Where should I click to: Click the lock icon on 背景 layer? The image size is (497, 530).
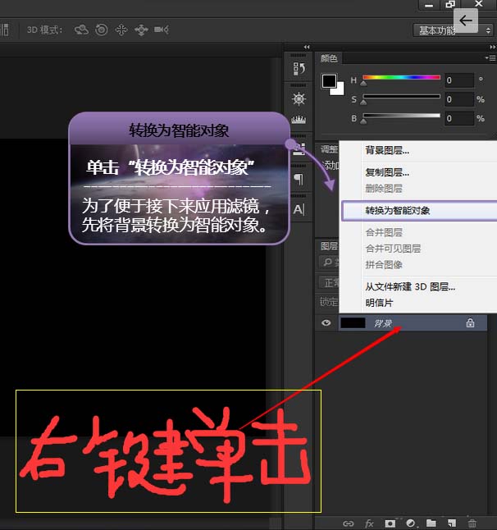pos(470,323)
